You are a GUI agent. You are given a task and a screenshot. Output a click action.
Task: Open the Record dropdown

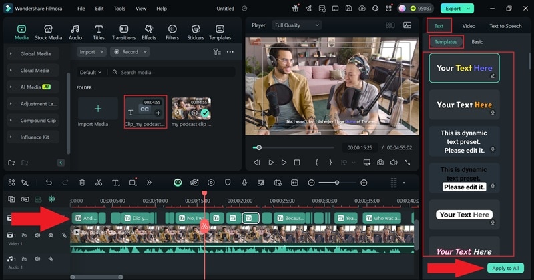[130, 52]
